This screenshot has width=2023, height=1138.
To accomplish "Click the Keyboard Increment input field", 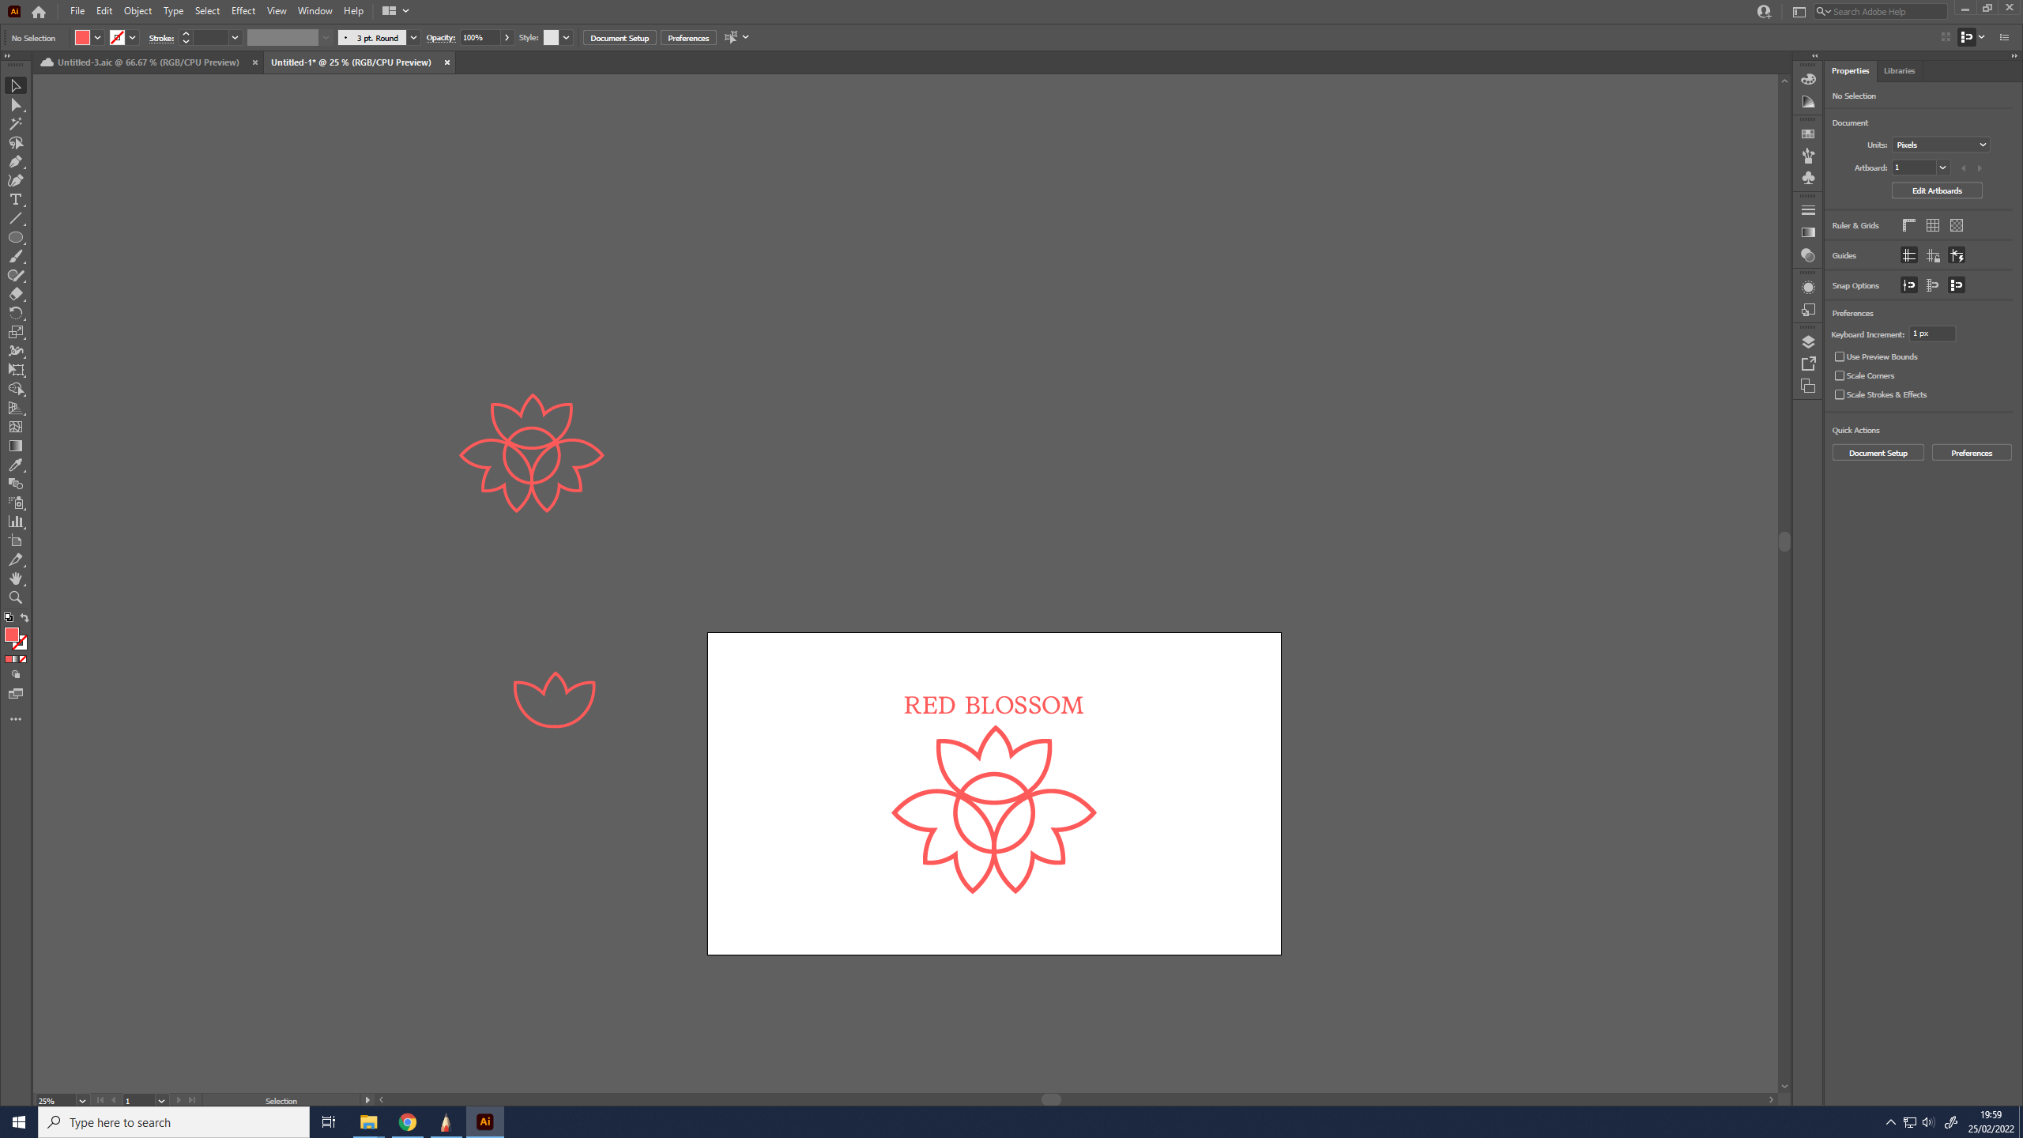I will tap(1932, 333).
